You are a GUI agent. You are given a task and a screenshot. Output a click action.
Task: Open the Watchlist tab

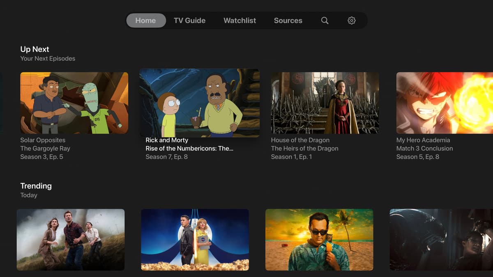coord(240,21)
